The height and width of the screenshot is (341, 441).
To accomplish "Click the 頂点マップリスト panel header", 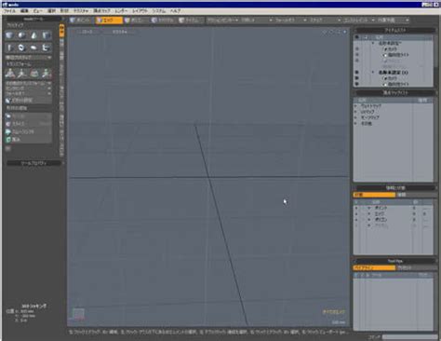I will [x=395, y=92].
